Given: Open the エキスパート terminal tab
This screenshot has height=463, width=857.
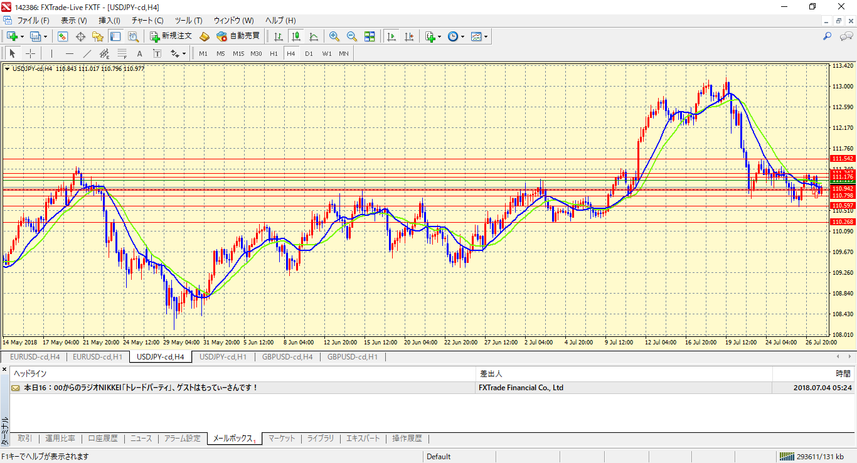Looking at the screenshot, I should 363,439.
